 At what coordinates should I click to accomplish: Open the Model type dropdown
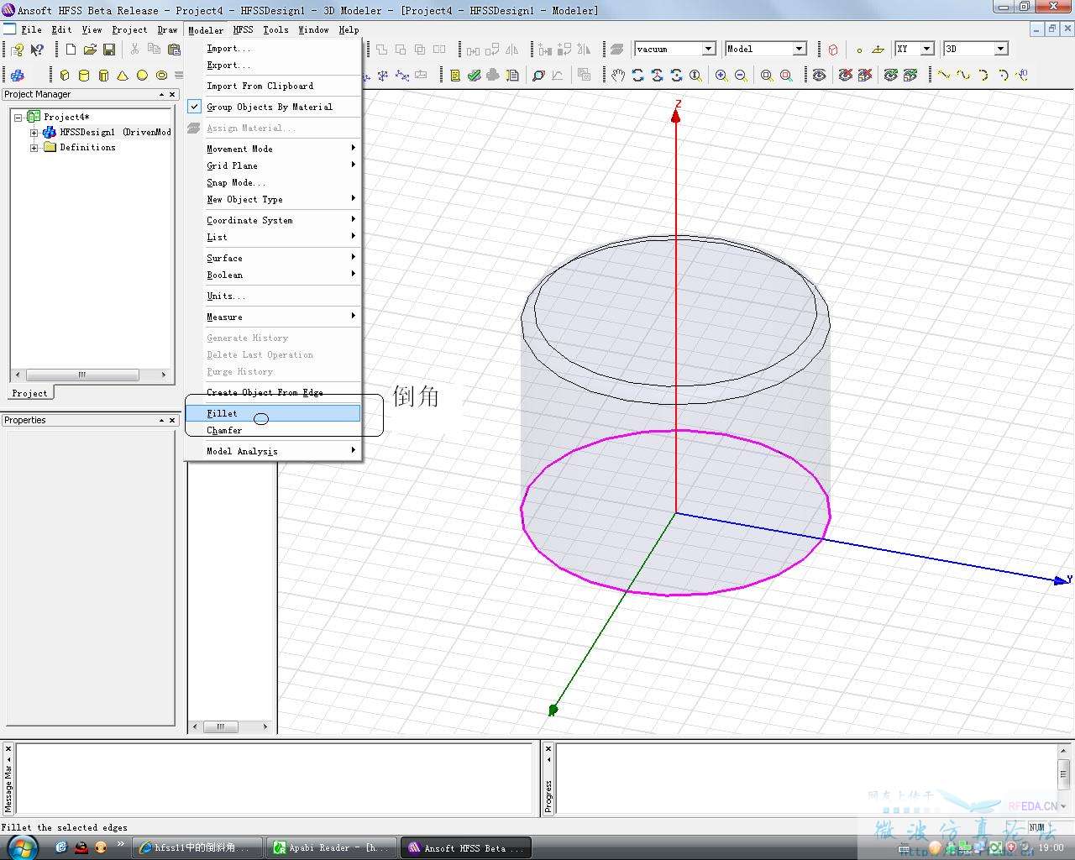pos(800,49)
